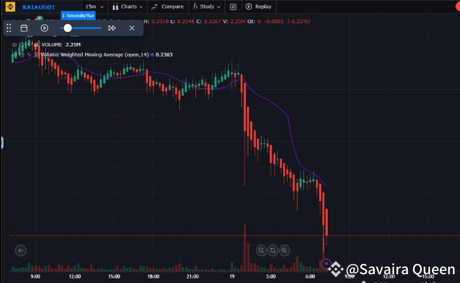
Task: Grab the replay bar drag handle
Action: point(9,28)
